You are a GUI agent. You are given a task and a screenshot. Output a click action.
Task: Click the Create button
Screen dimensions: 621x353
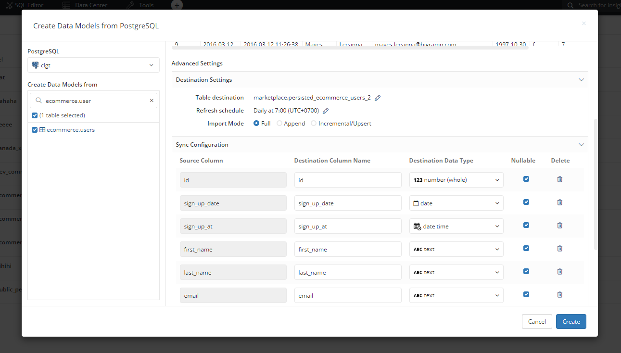(571, 321)
